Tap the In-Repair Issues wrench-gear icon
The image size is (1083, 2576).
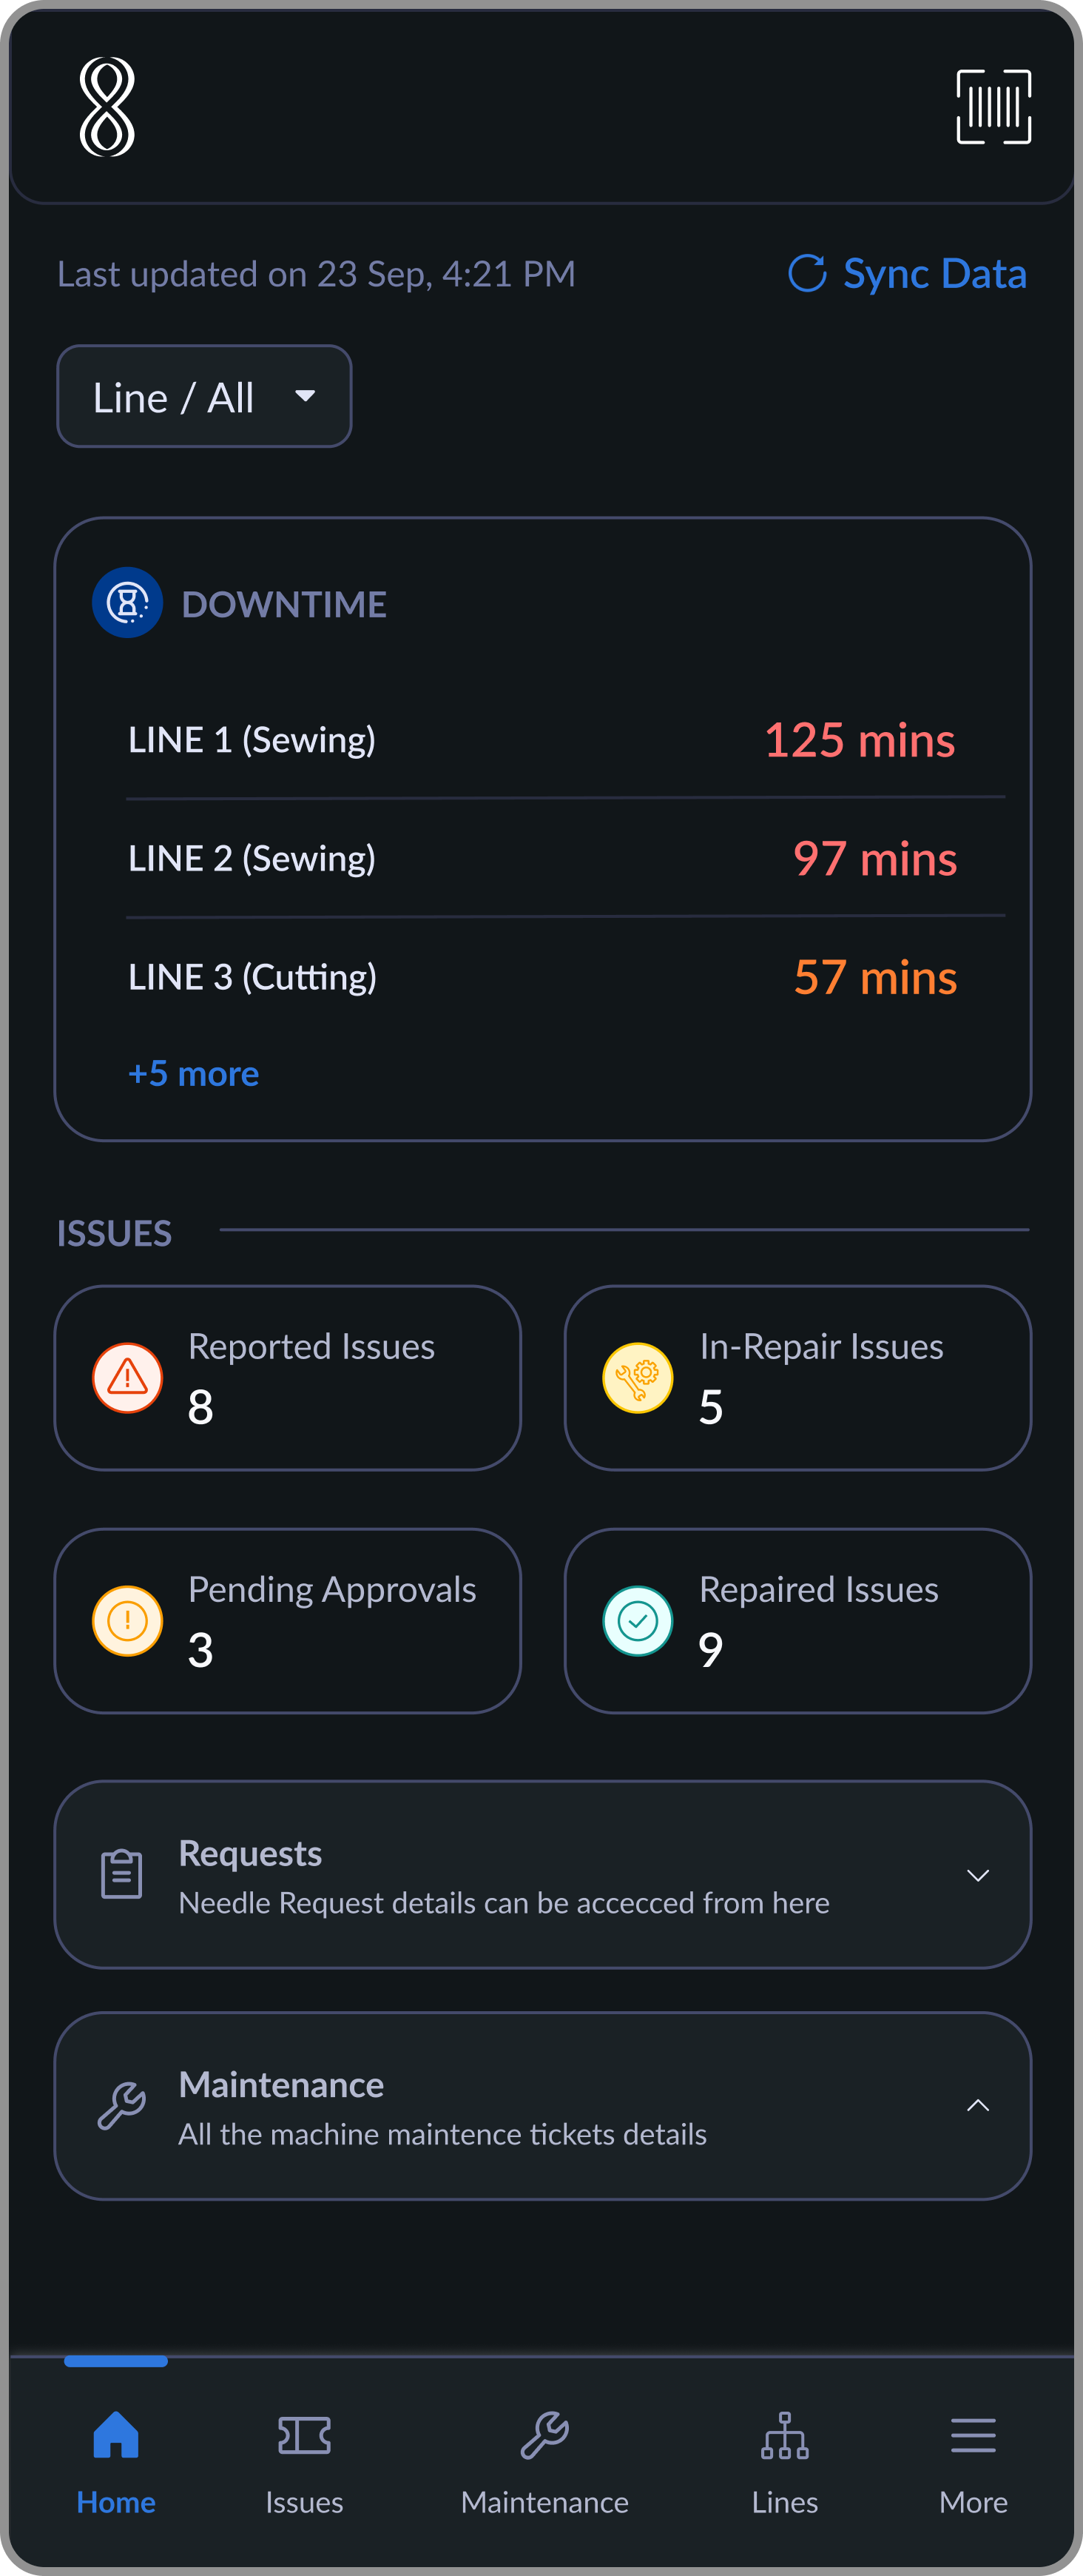tap(638, 1378)
